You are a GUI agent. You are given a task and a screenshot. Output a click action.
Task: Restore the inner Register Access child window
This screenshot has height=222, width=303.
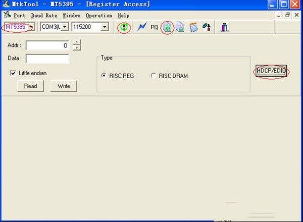click(x=287, y=15)
